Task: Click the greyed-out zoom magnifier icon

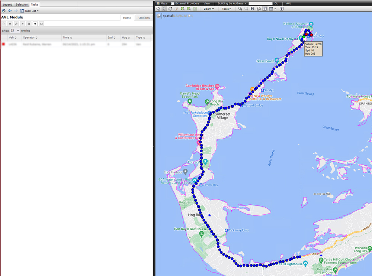Action: [246, 9]
